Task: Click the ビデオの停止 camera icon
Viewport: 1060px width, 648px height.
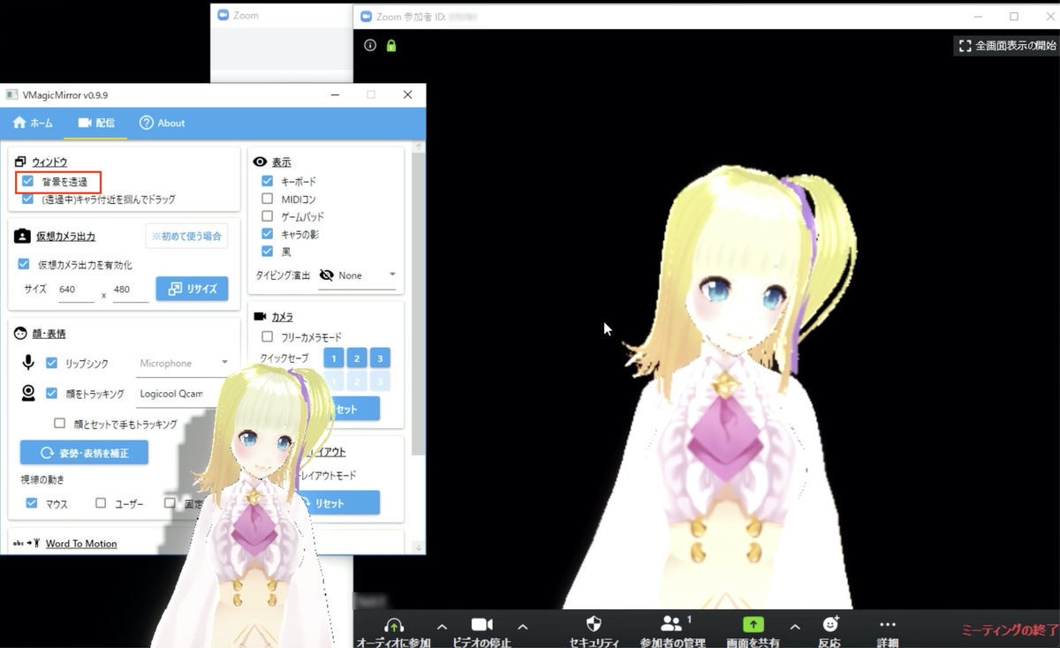Action: [482, 624]
